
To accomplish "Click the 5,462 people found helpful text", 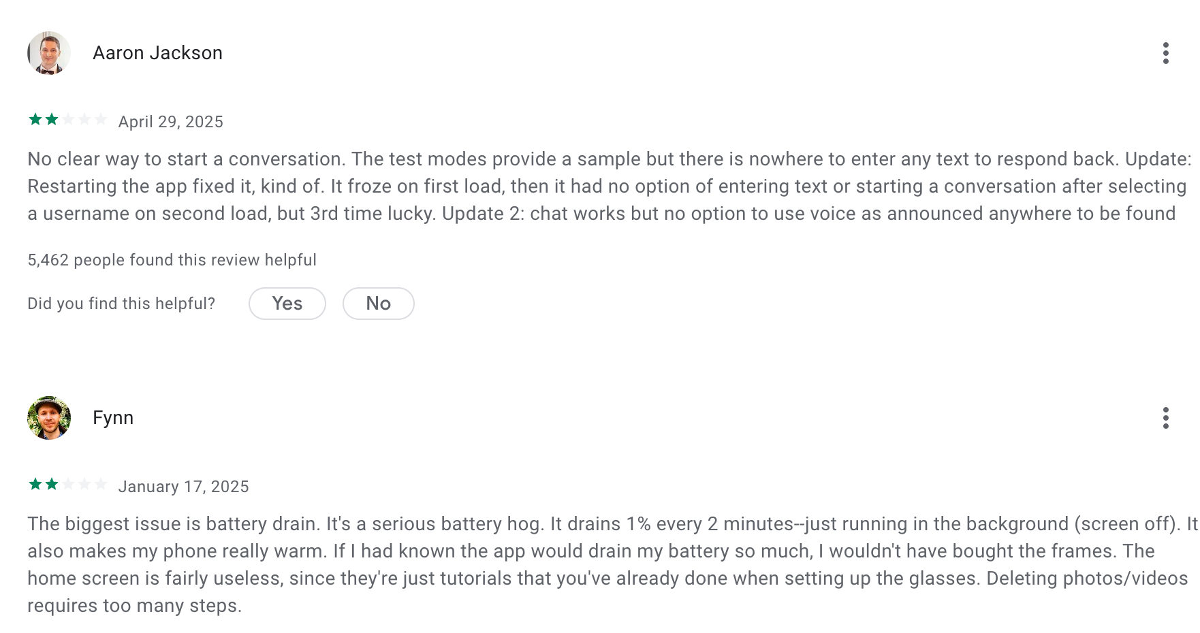I will pyautogui.click(x=172, y=260).
